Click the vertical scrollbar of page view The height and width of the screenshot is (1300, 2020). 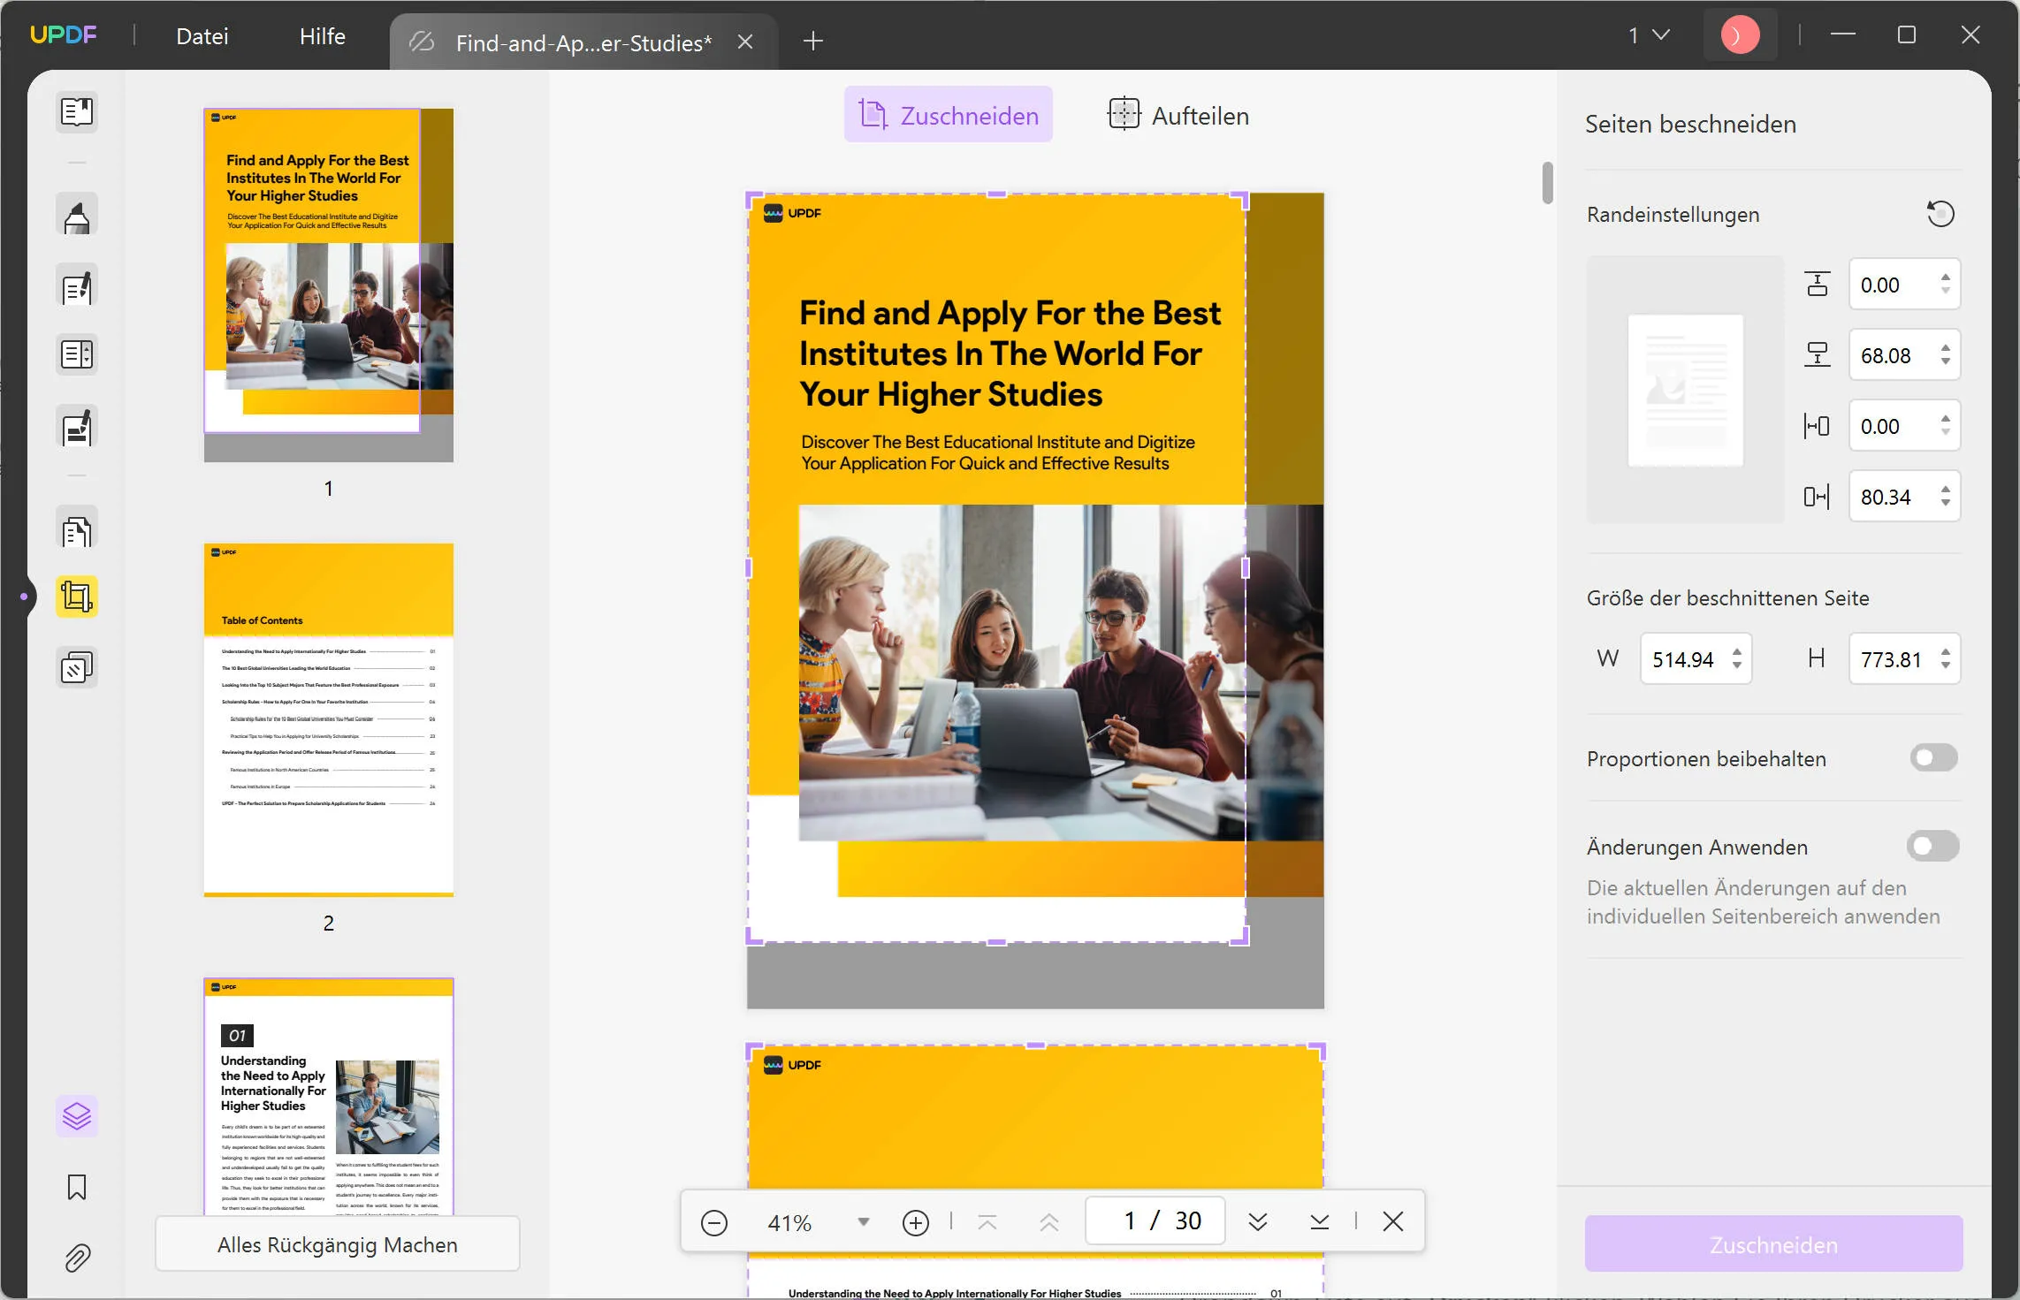(x=1547, y=183)
